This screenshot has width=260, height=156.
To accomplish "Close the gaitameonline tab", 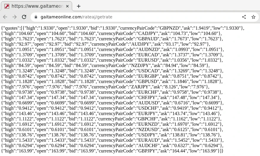I will point(67,6).
